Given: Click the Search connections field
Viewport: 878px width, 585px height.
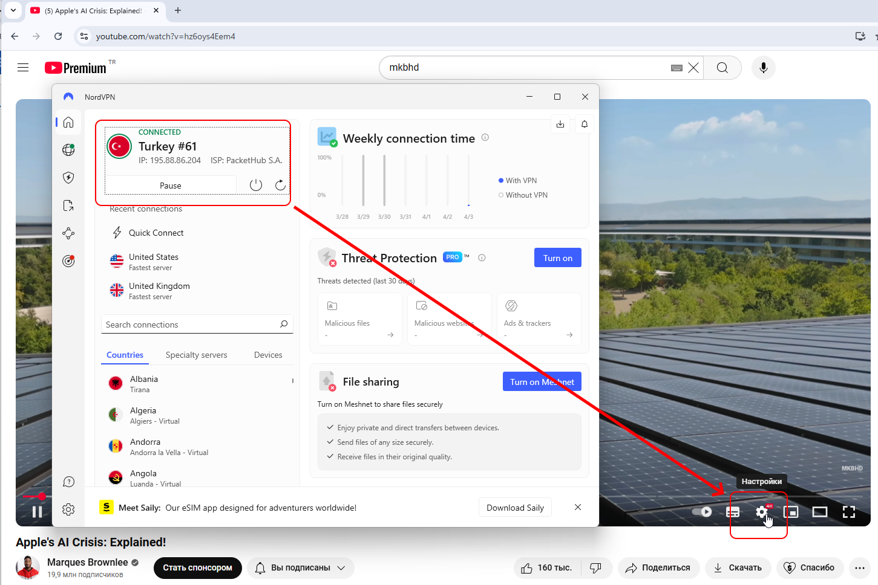Looking at the screenshot, I should pos(197,324).
